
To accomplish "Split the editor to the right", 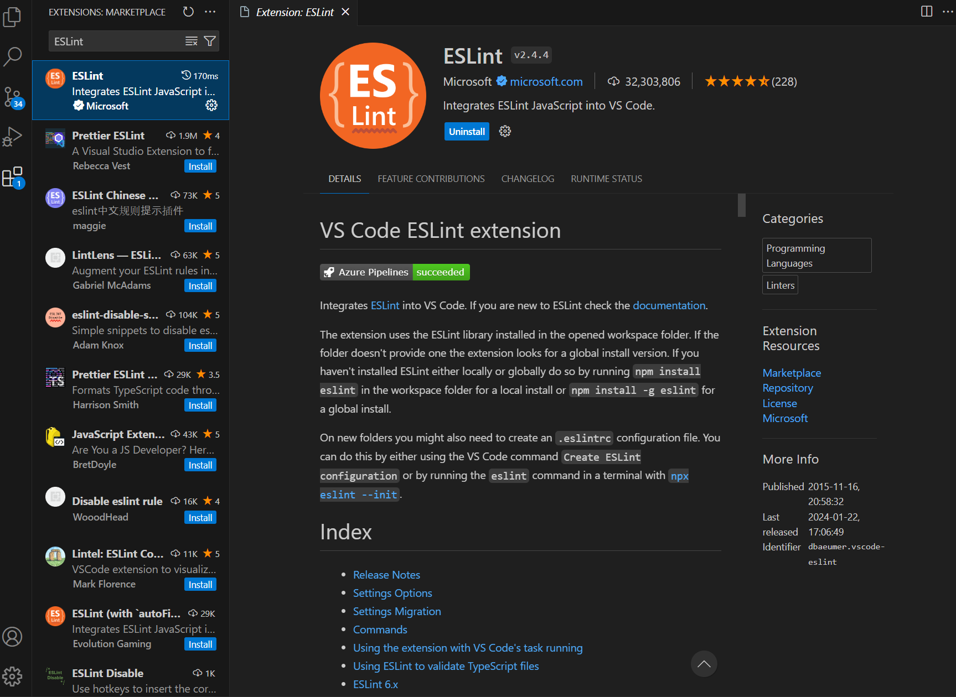I will 927,12.
